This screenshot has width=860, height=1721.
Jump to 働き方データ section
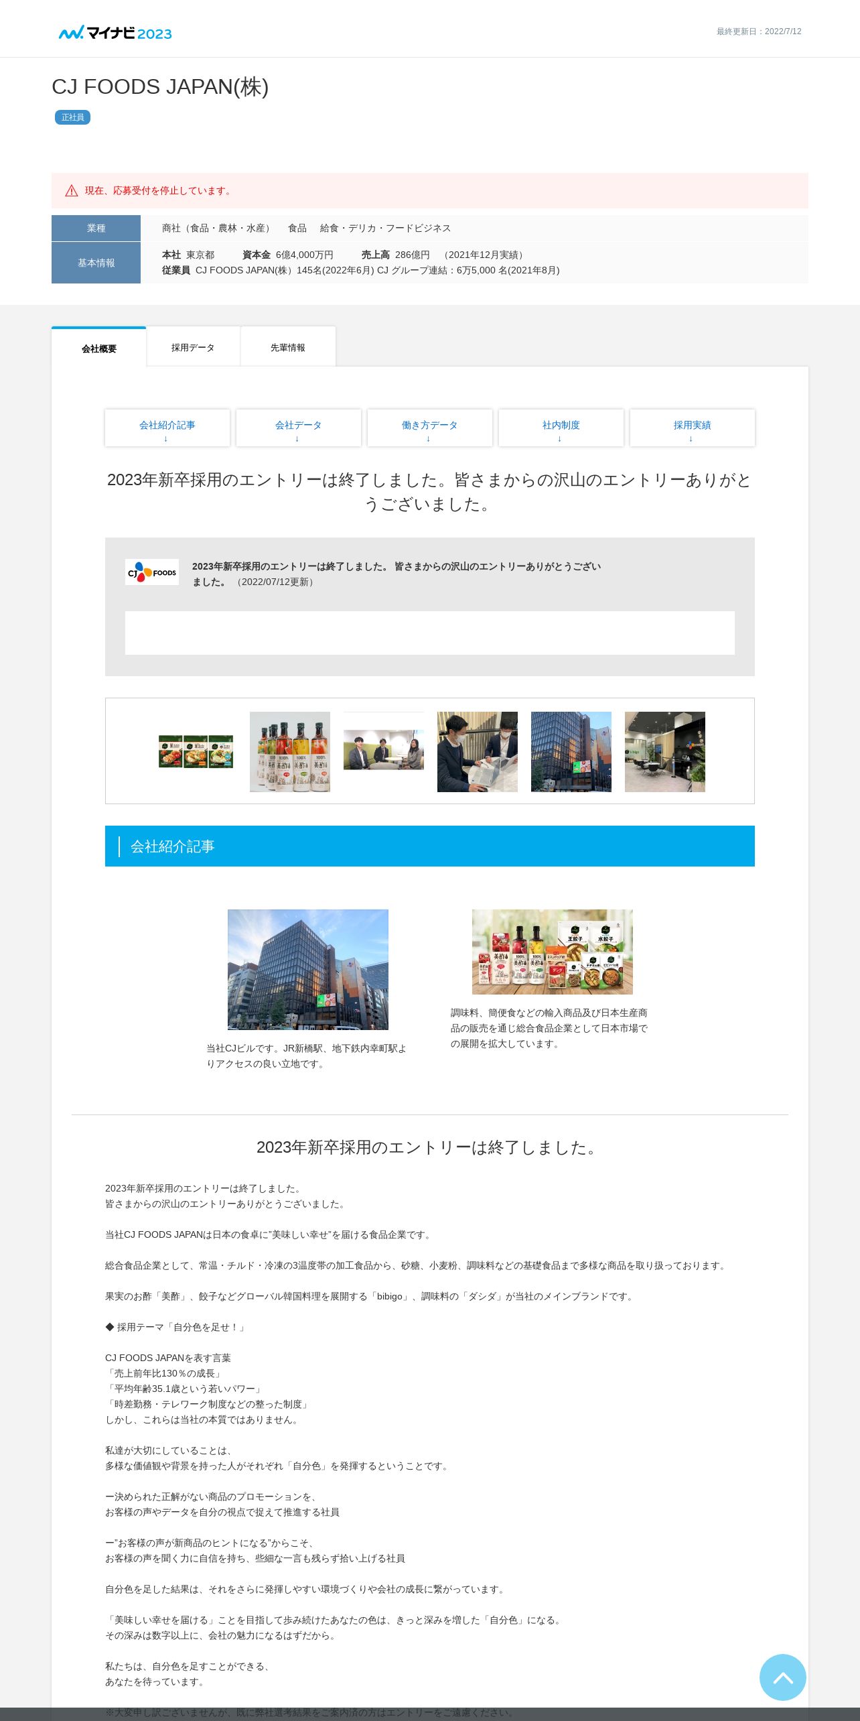pyautogui.click(x=430, y=428)
